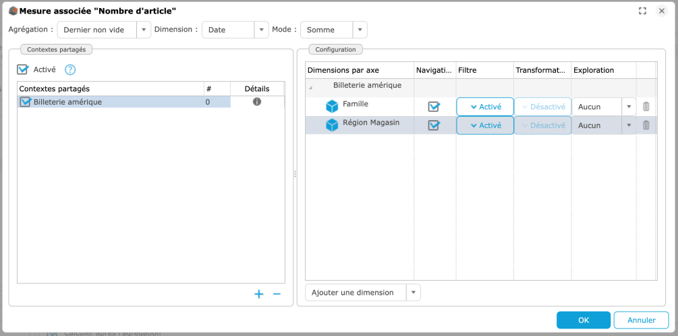The width and height of the screenshot is (678, 336).
Task: Click the Filtre Activé button for Famille
Action: click(x=485, y=107)
